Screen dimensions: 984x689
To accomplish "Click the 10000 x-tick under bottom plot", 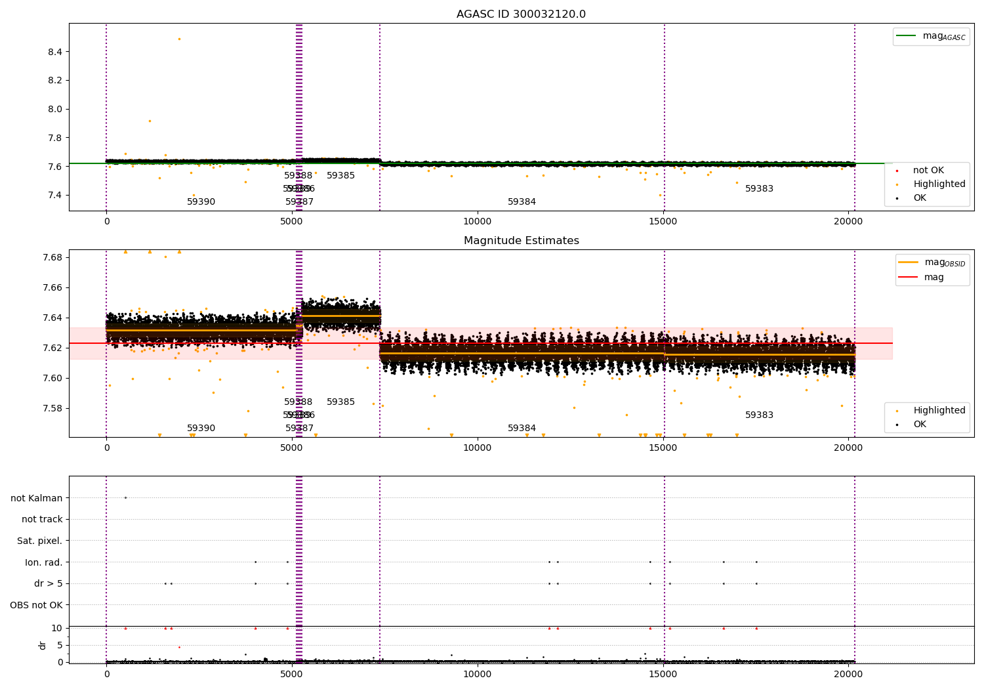I will [x=478, y=674].
